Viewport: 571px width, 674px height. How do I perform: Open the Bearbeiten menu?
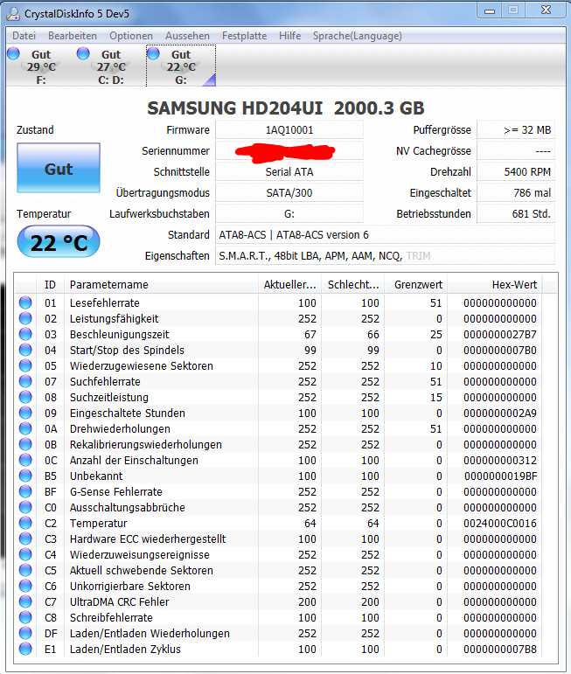point(73,36)
